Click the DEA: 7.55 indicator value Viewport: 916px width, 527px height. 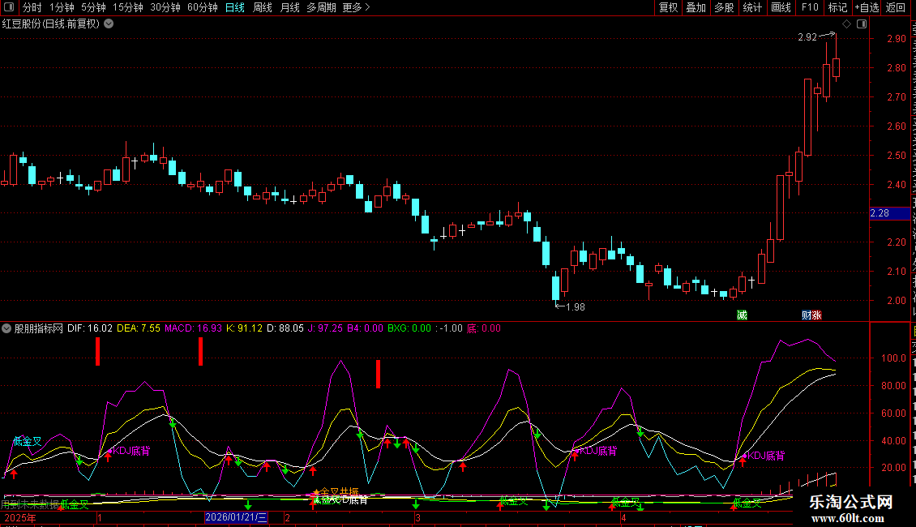click(139, 328)
